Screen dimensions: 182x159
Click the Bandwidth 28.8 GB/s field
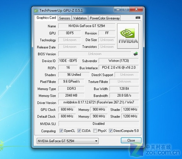click(124, 96)
